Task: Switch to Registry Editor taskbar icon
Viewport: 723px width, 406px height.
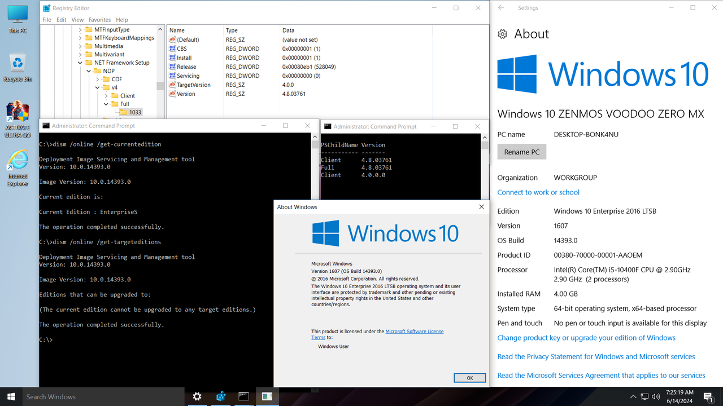Action: (x=221, y=396)
